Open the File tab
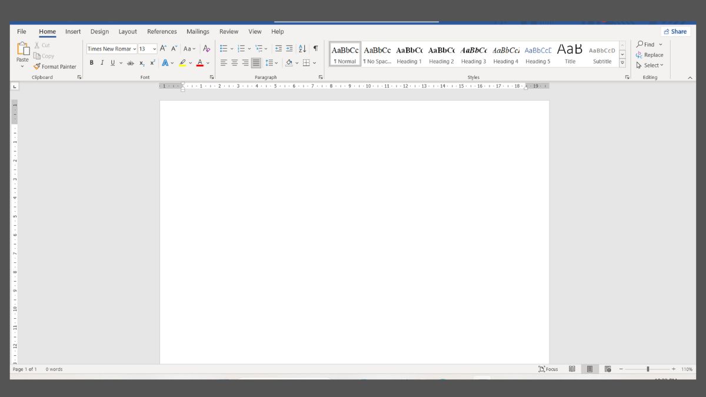 coord(22,32)
